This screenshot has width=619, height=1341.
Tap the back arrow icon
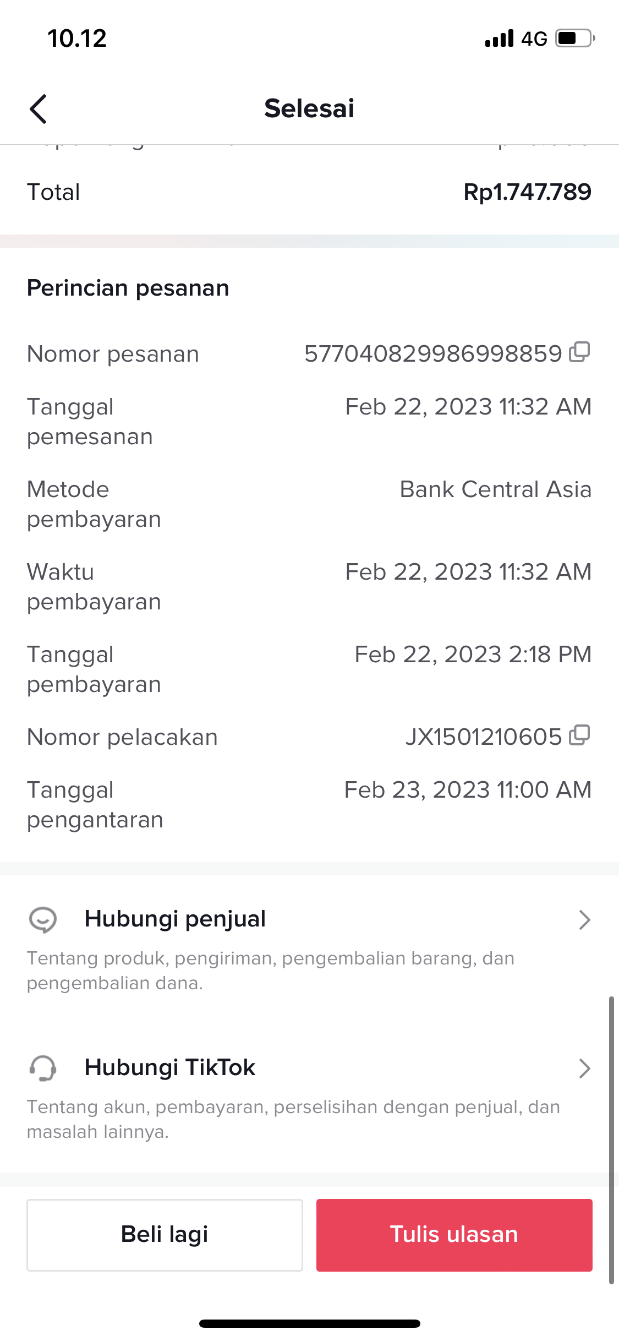click(x=38, y=108)
